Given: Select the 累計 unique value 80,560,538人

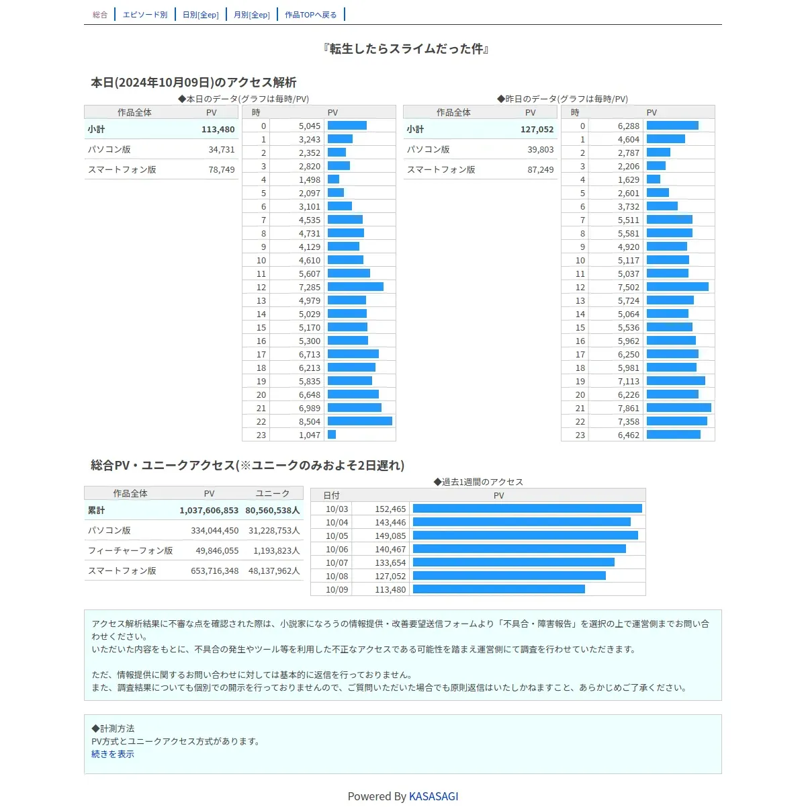Looking at the screenshot, I should pos(273,511).
